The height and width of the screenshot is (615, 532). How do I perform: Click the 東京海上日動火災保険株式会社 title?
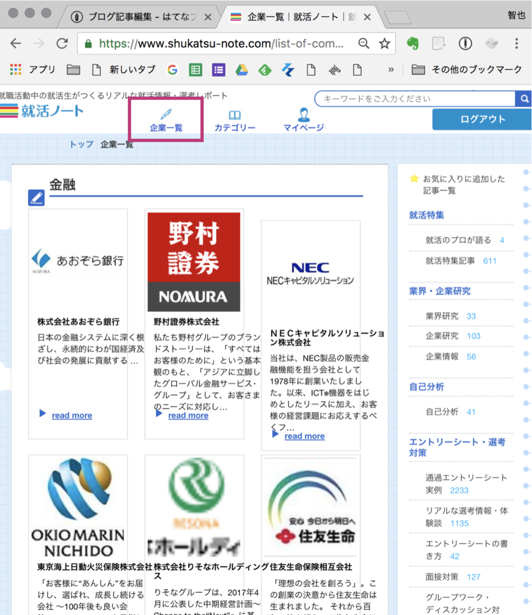94,567
